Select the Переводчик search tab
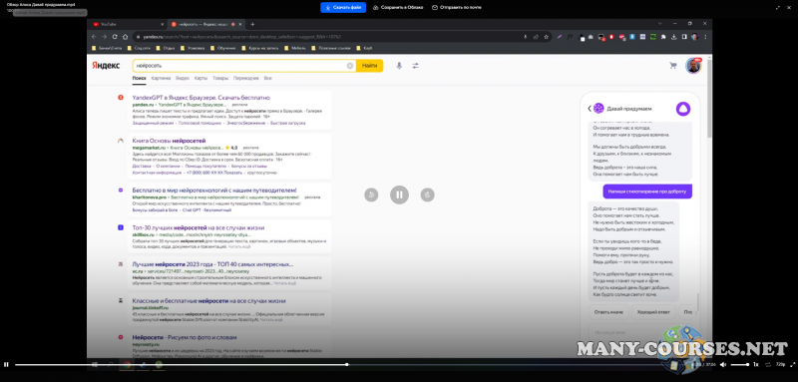Screen dimensions: 798x382 (x=245, y=79)
